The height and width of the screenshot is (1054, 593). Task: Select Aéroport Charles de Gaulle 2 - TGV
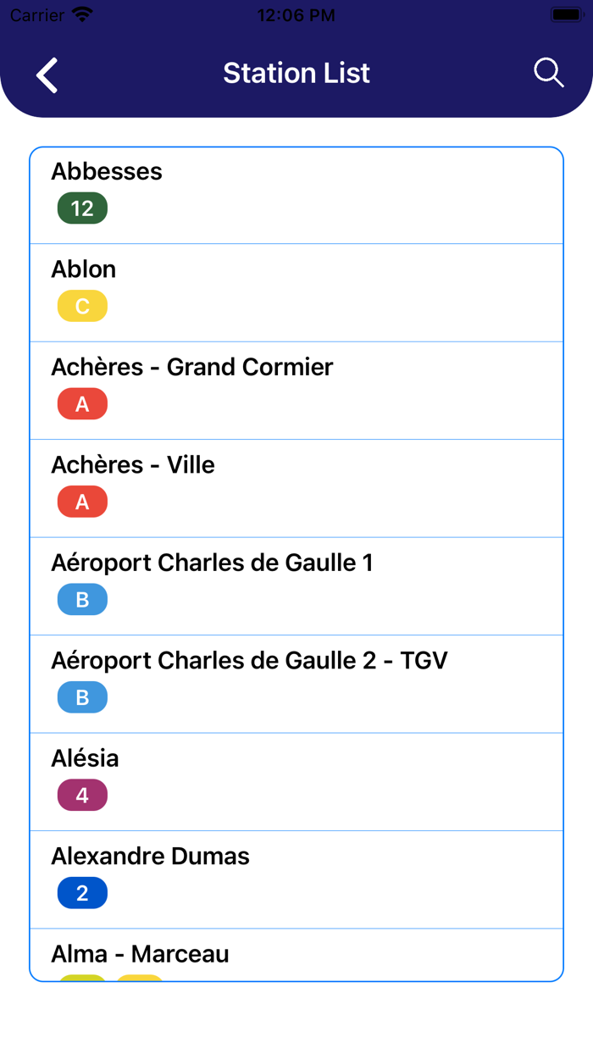249,661
